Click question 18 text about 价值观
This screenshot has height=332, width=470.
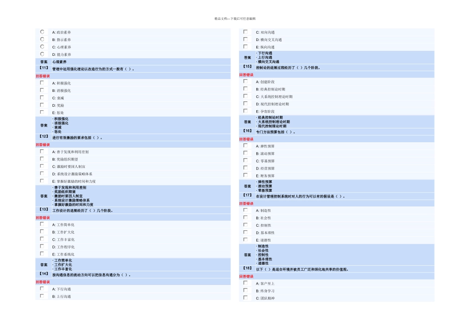coord(302,269)
